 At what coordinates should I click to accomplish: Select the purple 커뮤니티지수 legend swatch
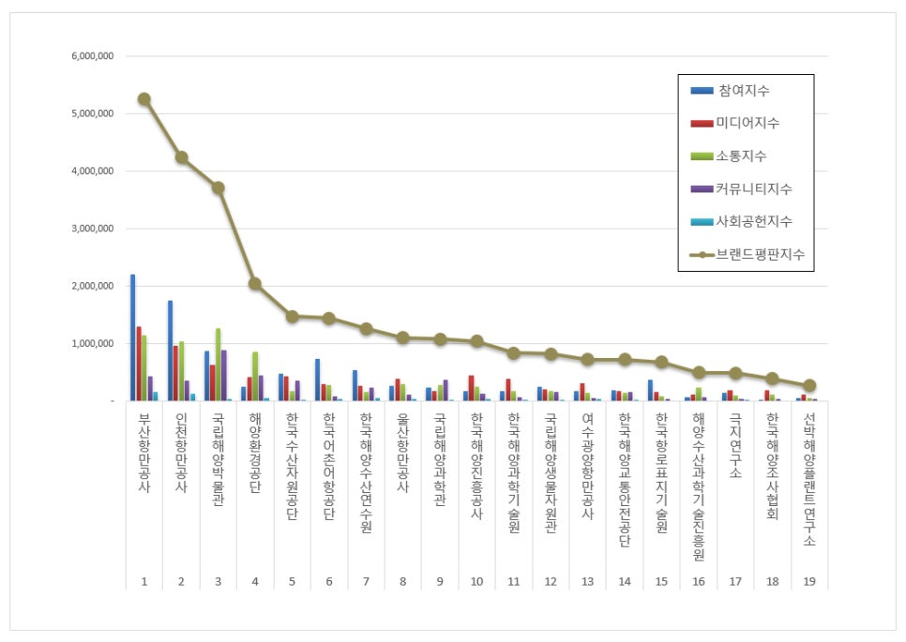(702, 189)
